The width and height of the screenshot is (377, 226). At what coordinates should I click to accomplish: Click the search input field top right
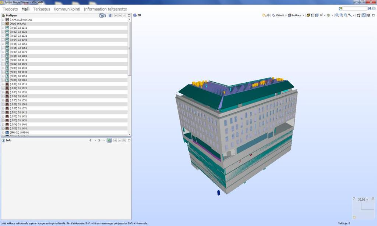pyautogui.click(x=355, y=9)
